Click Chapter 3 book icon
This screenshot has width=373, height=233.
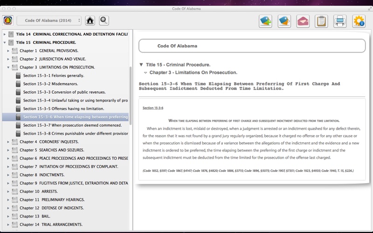click(15, 67)
